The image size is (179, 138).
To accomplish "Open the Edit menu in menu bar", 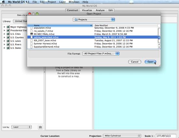I will (x=42, y=2).
